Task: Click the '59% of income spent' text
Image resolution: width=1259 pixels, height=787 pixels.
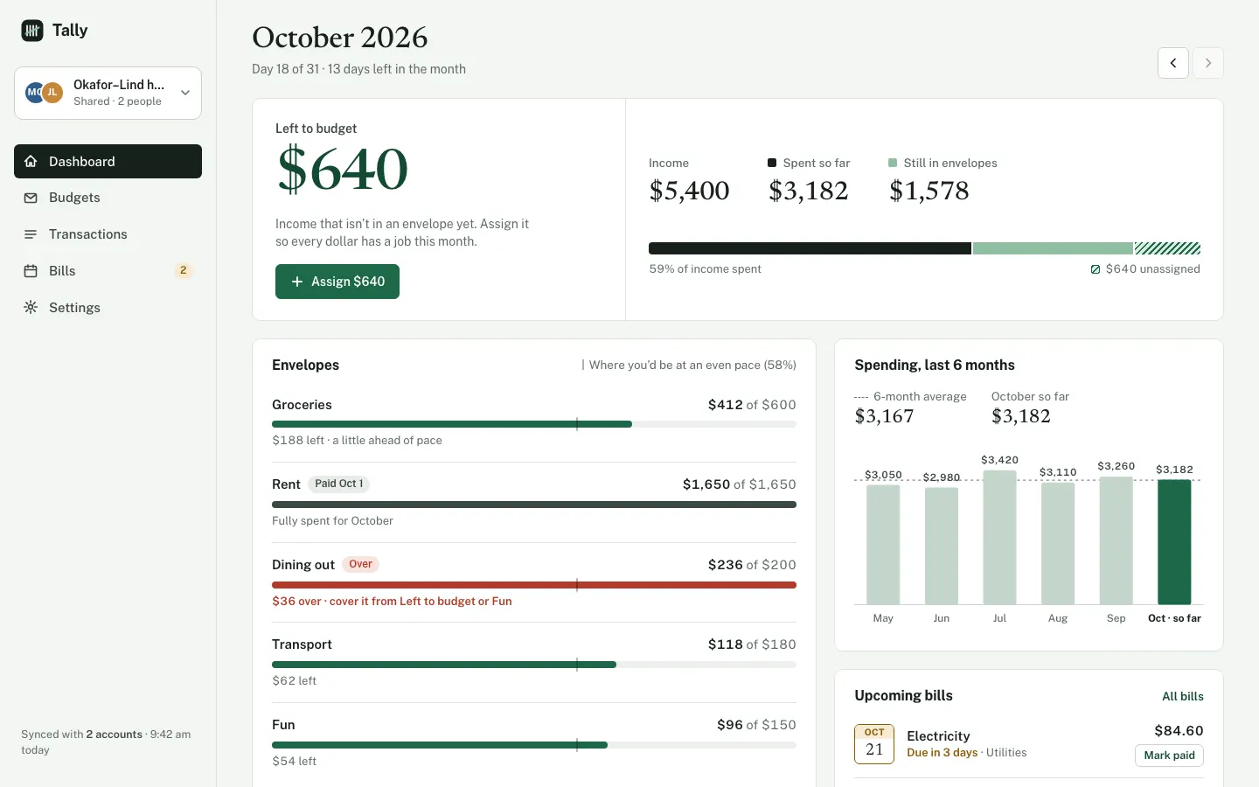Action: click(705, 269)
